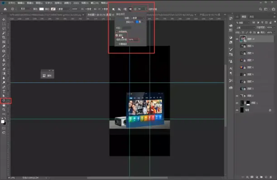
Task: Open the 滤镜 menu
Action: point(67,3)
